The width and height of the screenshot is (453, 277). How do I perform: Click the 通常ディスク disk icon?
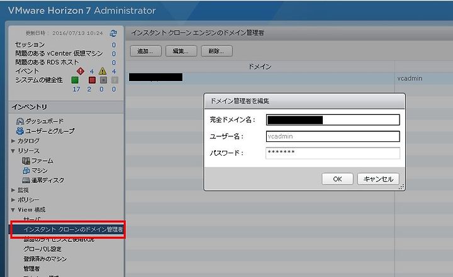(x=26, y=180)
